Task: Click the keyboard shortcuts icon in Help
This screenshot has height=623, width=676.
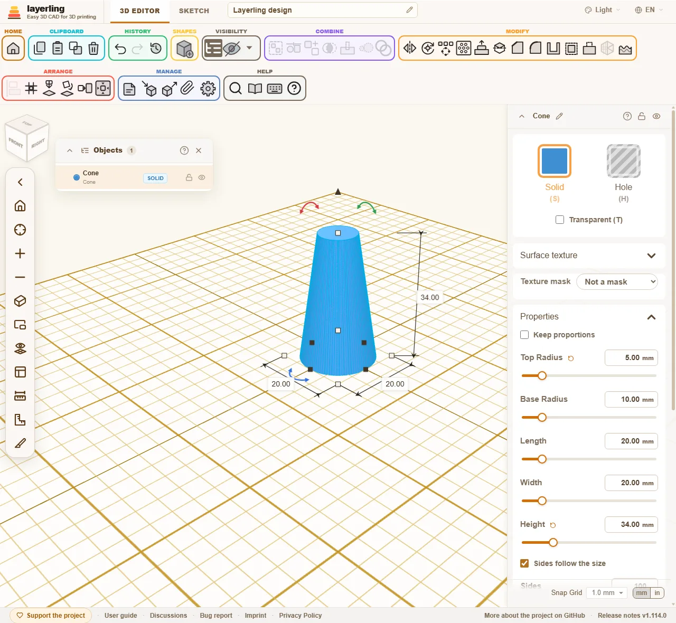Action: tap(275, 89)
